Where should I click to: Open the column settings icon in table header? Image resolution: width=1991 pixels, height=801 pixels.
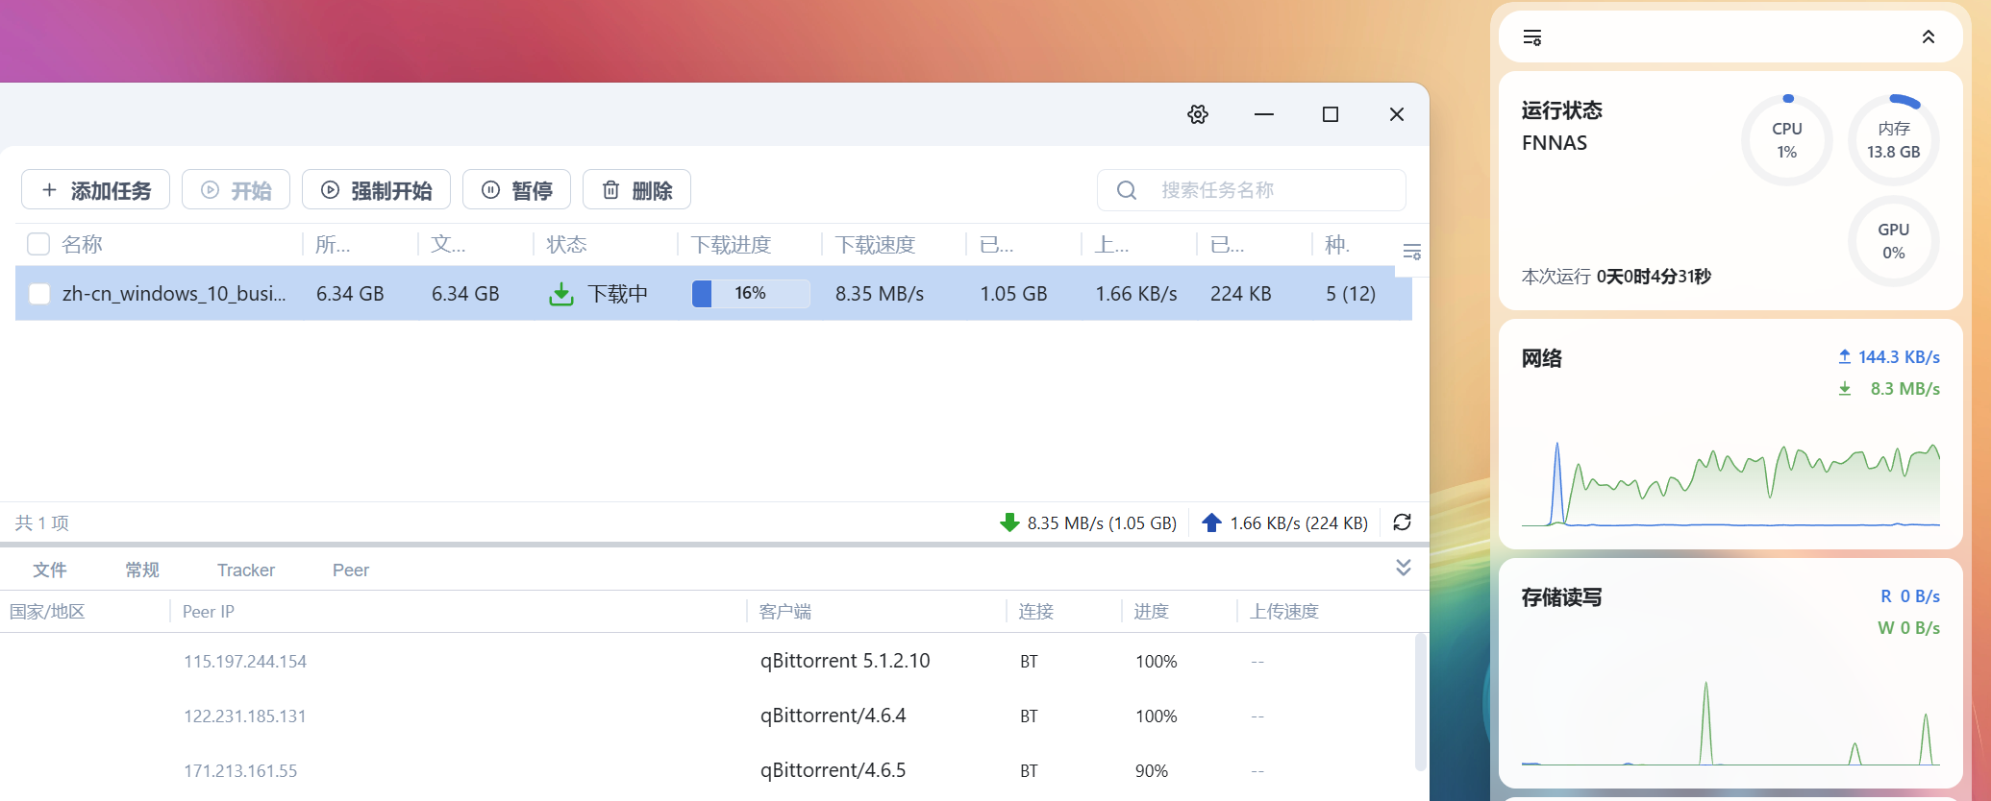[x=1411, y=252]
